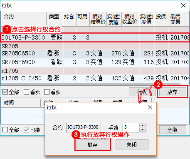Uncheck the 可撤 checkbox

tap(26, 130)
